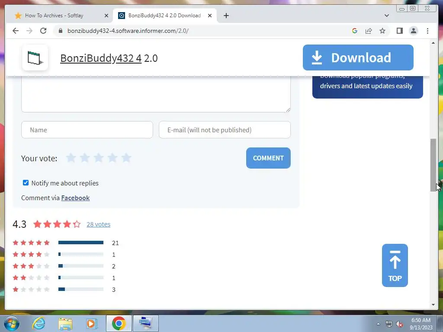Image resolution: width=443 pixels, height=332 pixels.
Task: Open the Google icon in address bar
Action: pyautogui.click(x=355, y=31)
